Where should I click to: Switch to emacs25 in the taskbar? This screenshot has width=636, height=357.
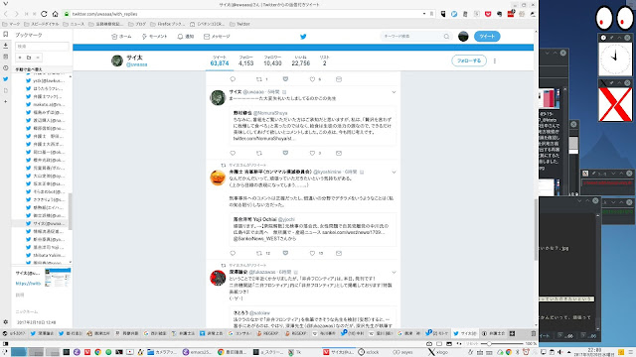coord(197,352)
